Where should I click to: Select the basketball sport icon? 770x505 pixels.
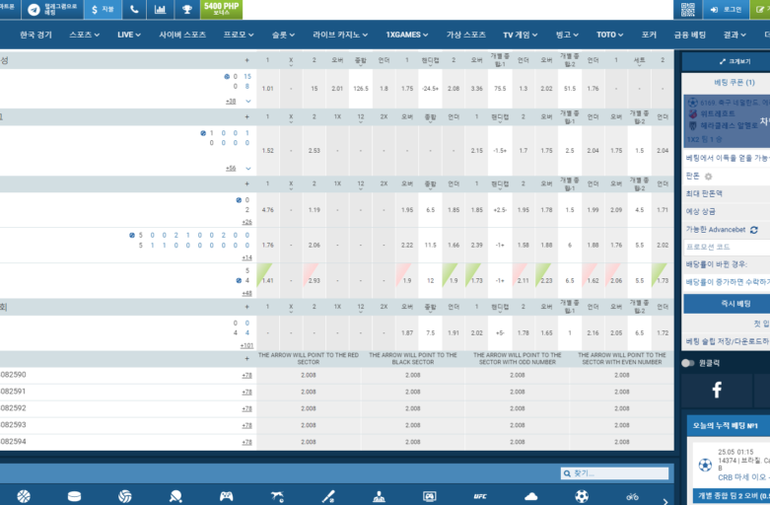pos(24,496)
